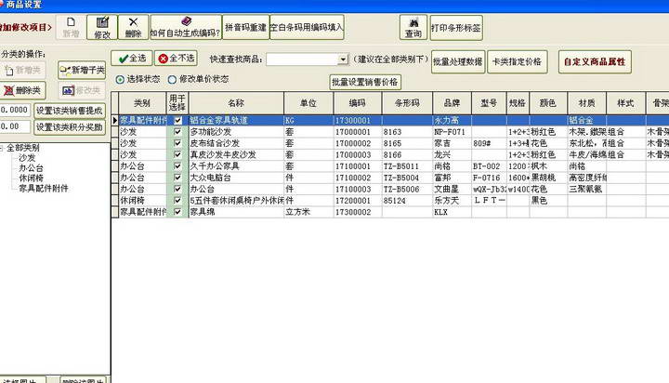The image size is (669, 383).
Task: Toggle checkbox for 铝合金家具轨道 row
Action: 177,121
